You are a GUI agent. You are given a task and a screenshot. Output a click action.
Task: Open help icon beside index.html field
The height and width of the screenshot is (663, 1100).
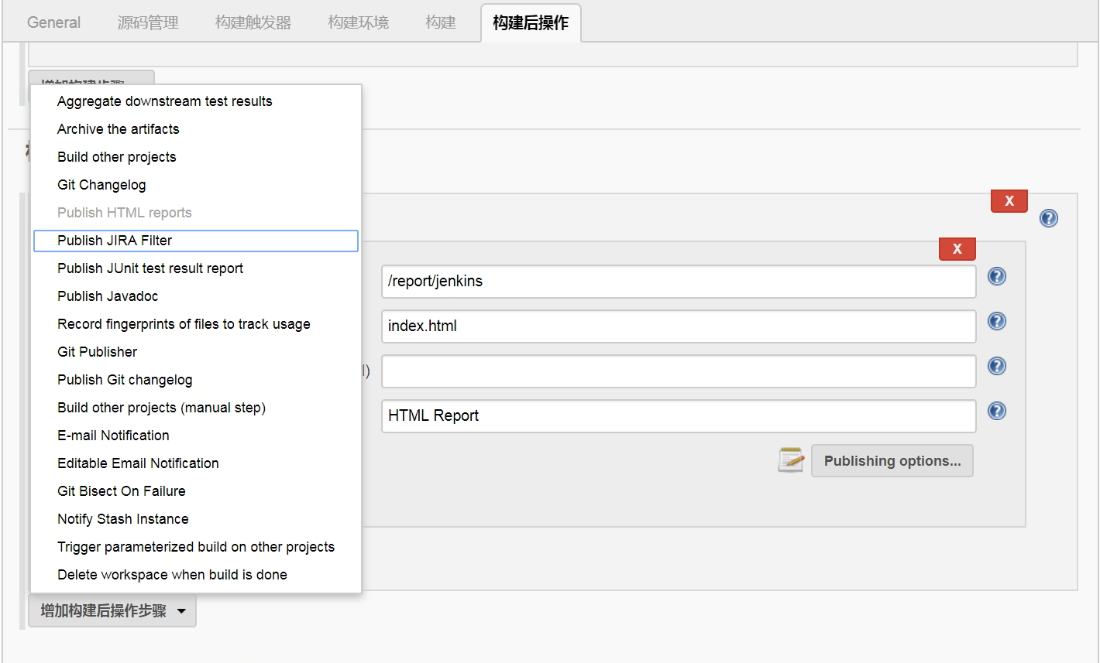pos(997,321)
